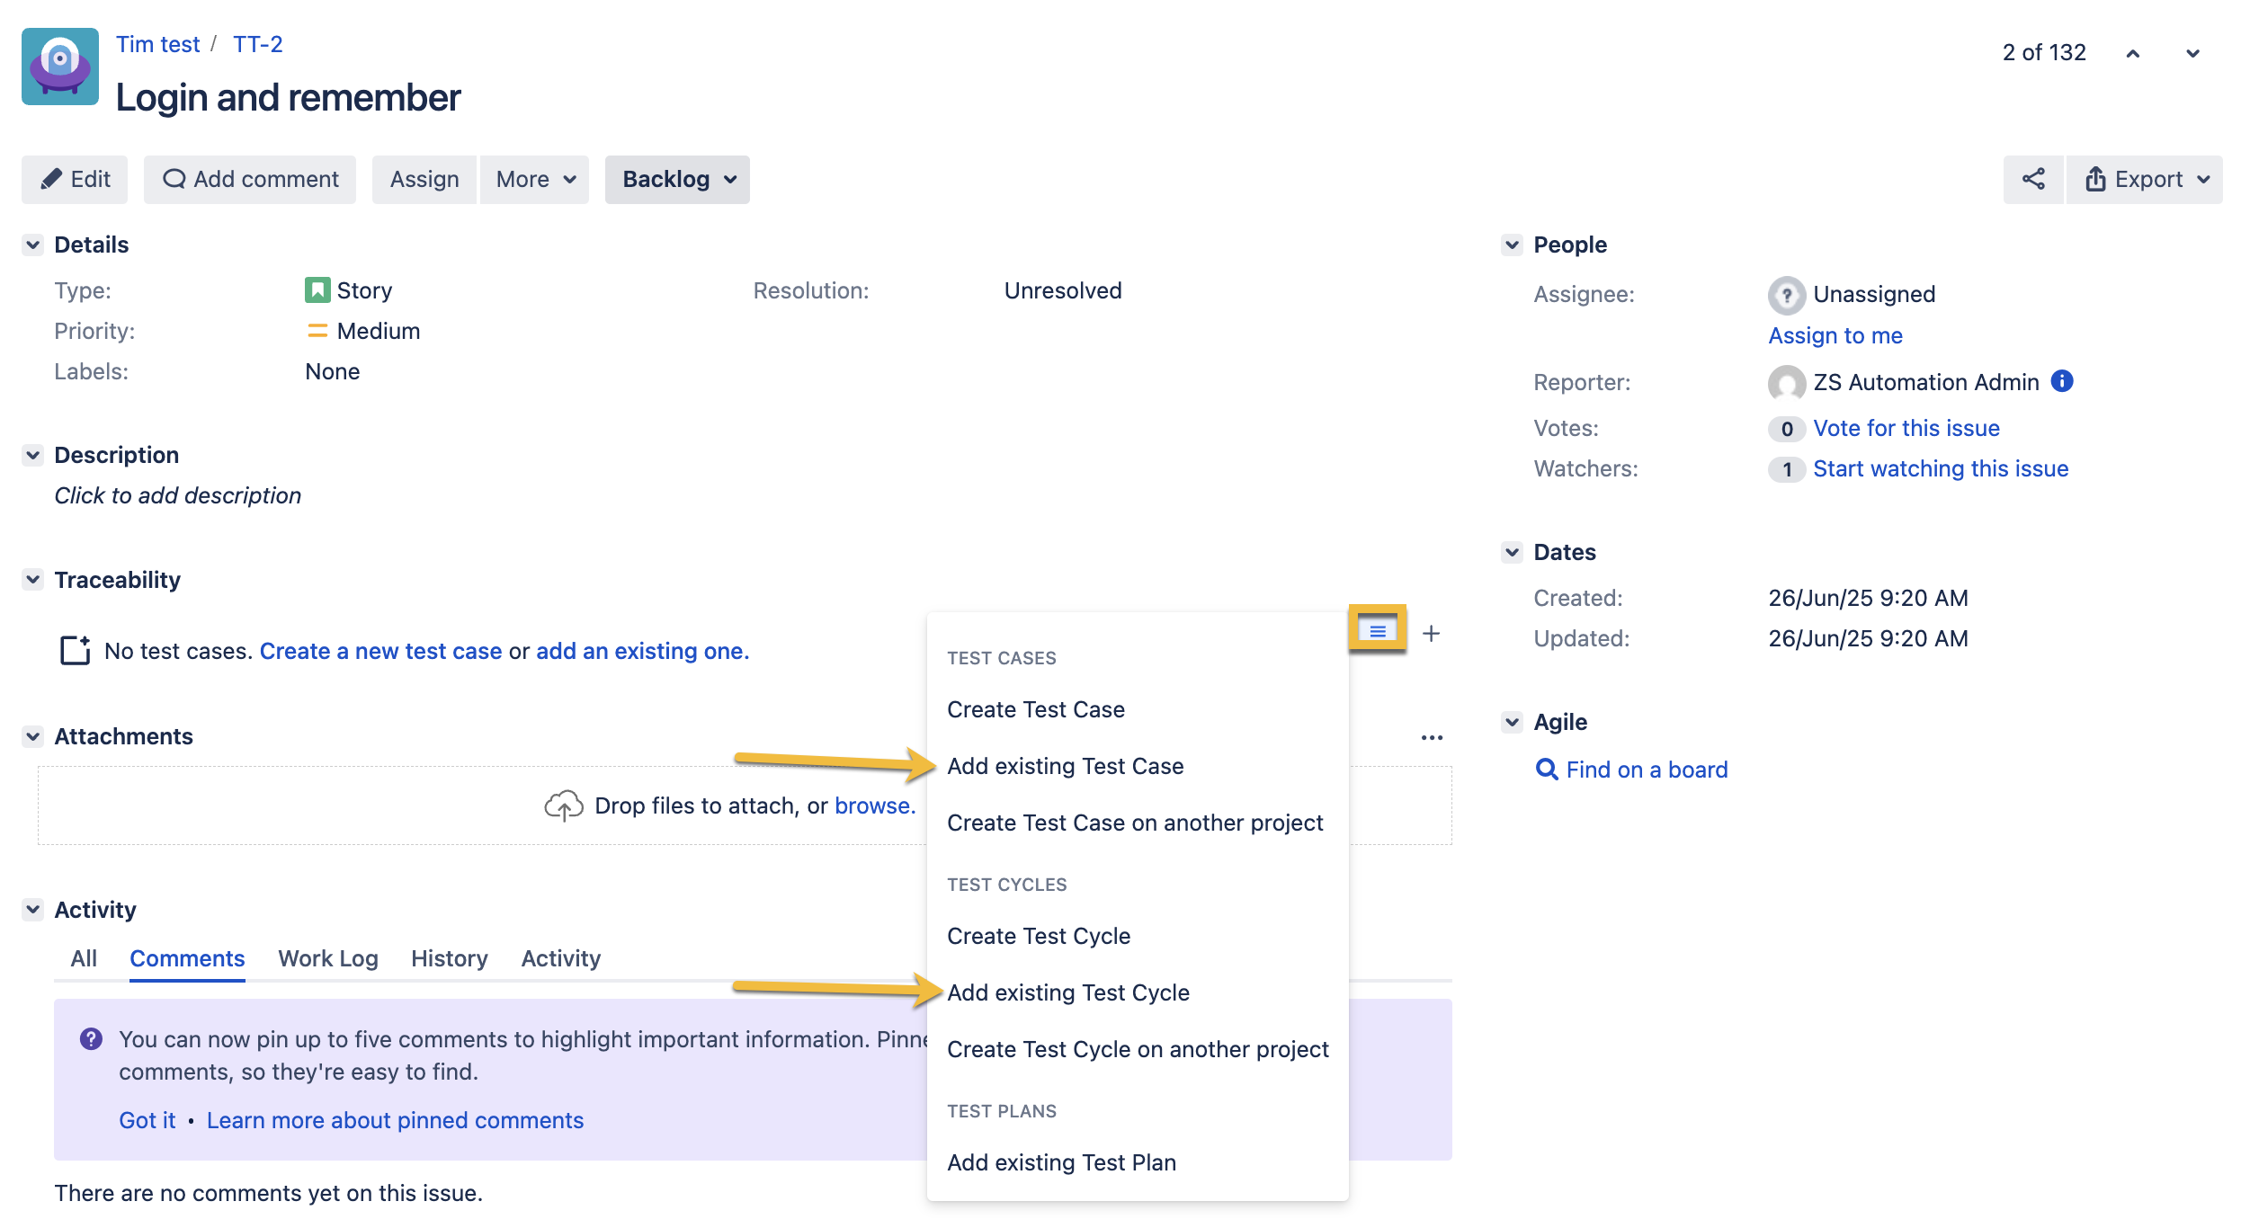The width and height of the screenshot is (2241, 1228).
Task: Click the Tim test project avatar
Action: (x=60, y=67)
